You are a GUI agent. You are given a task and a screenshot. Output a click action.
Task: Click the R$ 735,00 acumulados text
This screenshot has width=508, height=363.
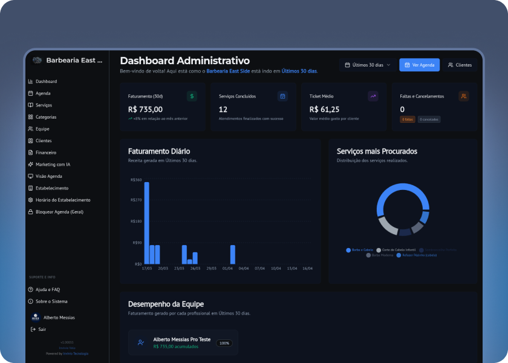point(176,347)
